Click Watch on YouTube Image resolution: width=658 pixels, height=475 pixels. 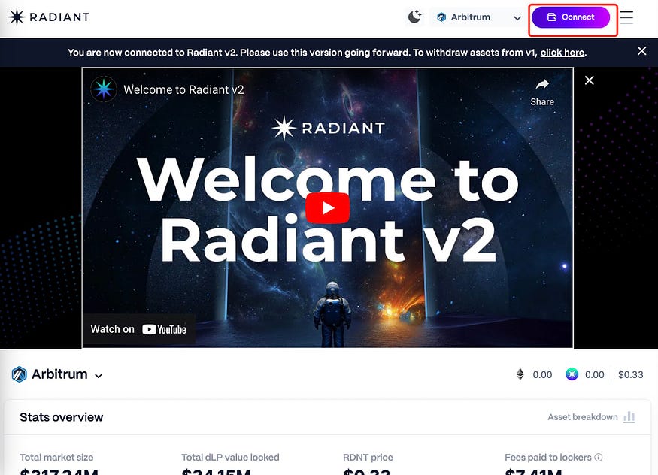point(138,329)
